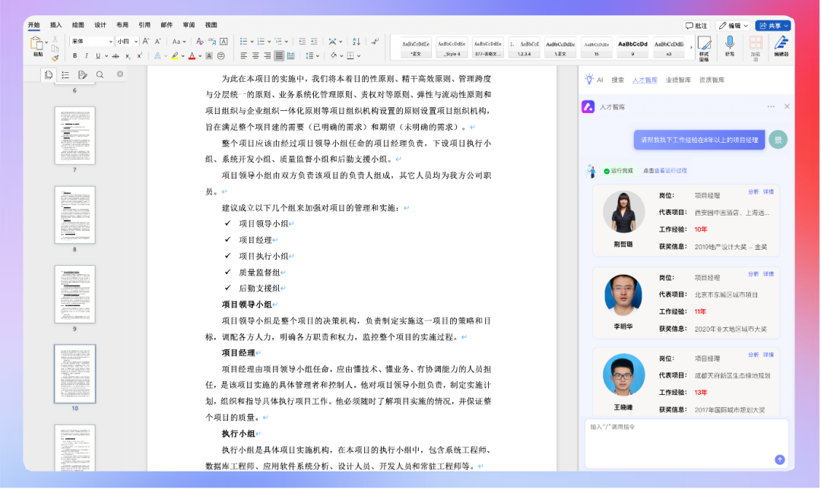Open the Change Case Aa dropdown
Viewport: 821px width, 489px height.
[x=179, y=41]
